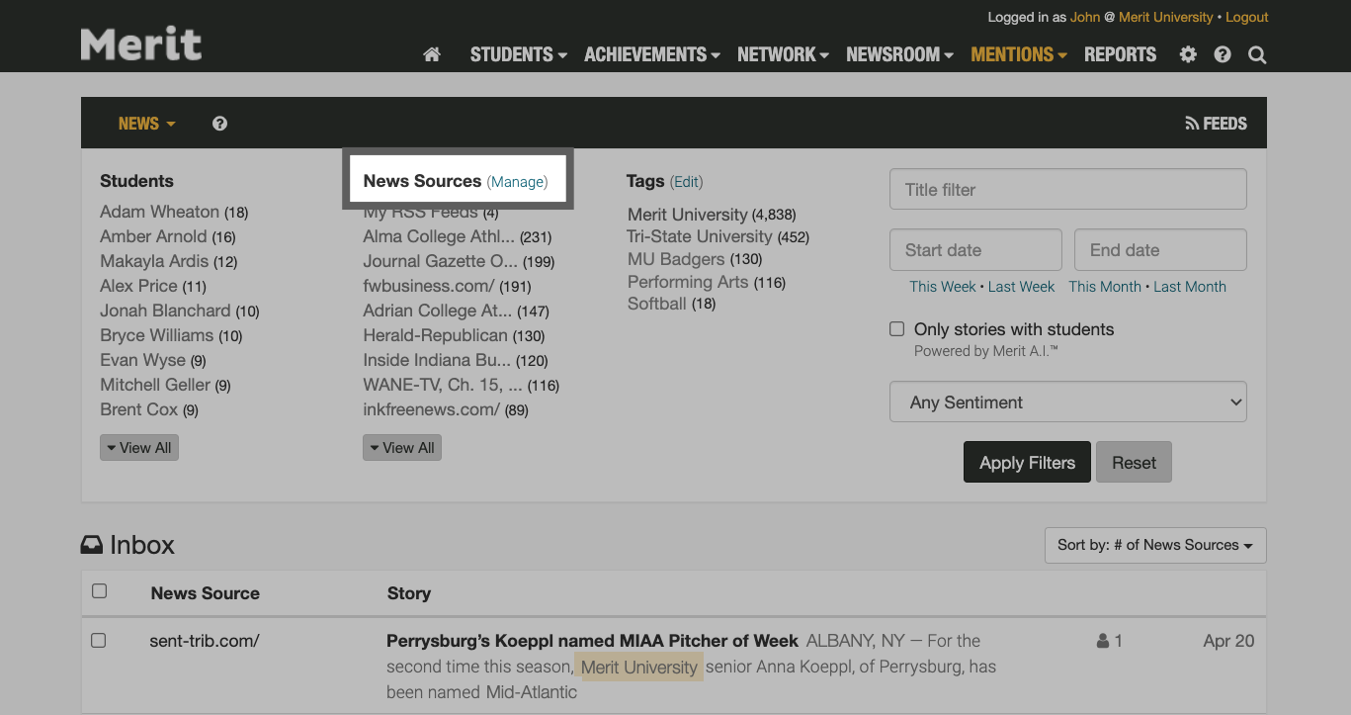
Task: Open the home icon in the navigation bar
Action: (432, 54)
